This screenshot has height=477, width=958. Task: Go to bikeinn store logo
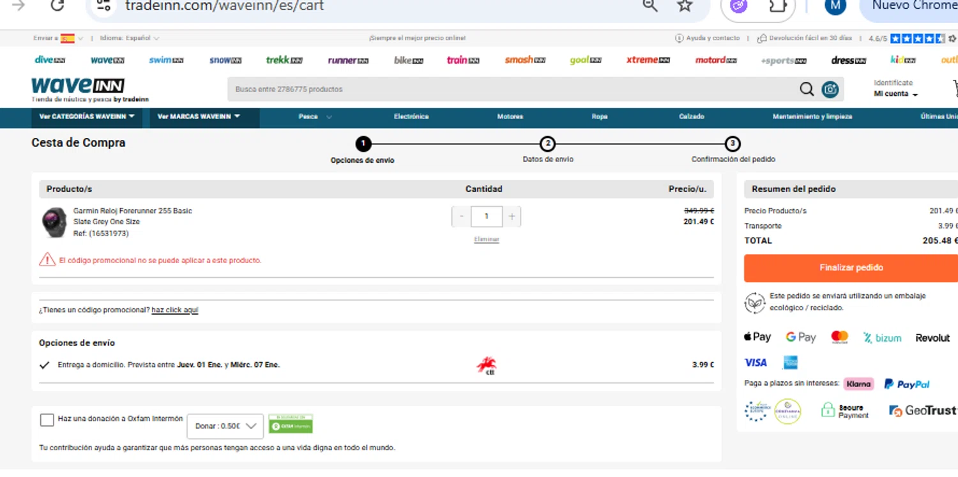[409, 60]
